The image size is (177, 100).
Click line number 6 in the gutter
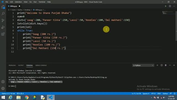click(x=13, y=31)
